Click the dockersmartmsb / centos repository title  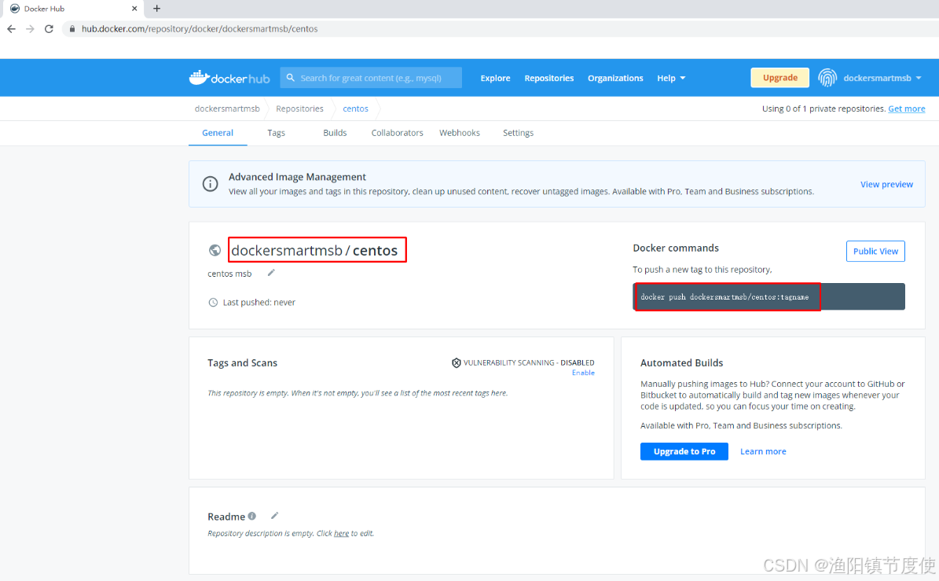(x=314, y=250)
